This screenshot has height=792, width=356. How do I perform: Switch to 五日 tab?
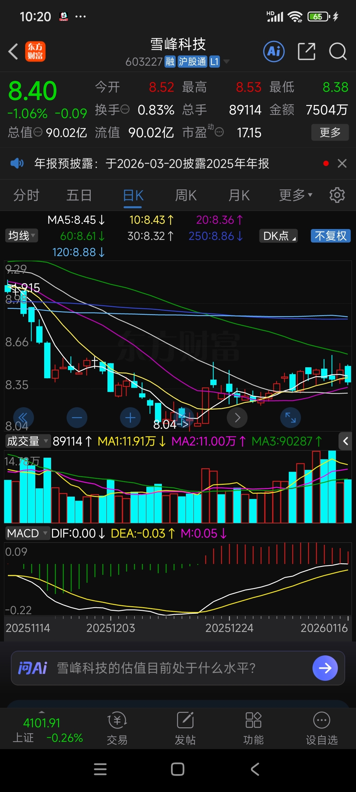click(79, 195)
